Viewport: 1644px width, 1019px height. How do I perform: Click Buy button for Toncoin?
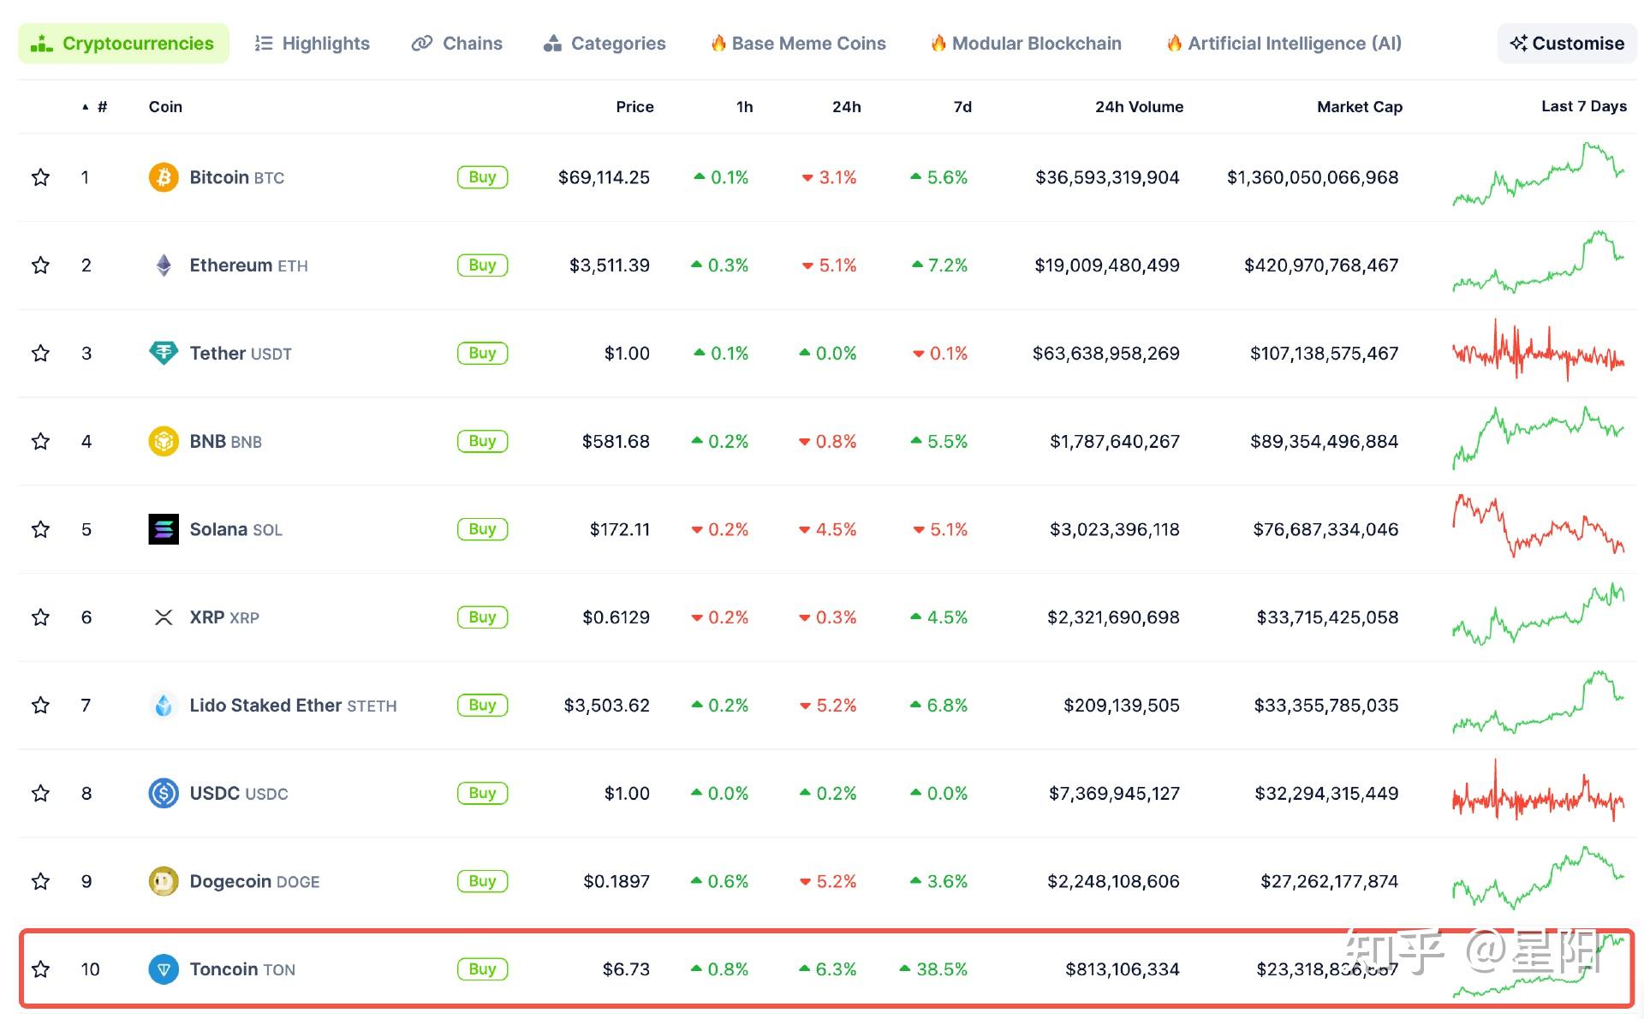pyautogui.click(x=479, y=964)
